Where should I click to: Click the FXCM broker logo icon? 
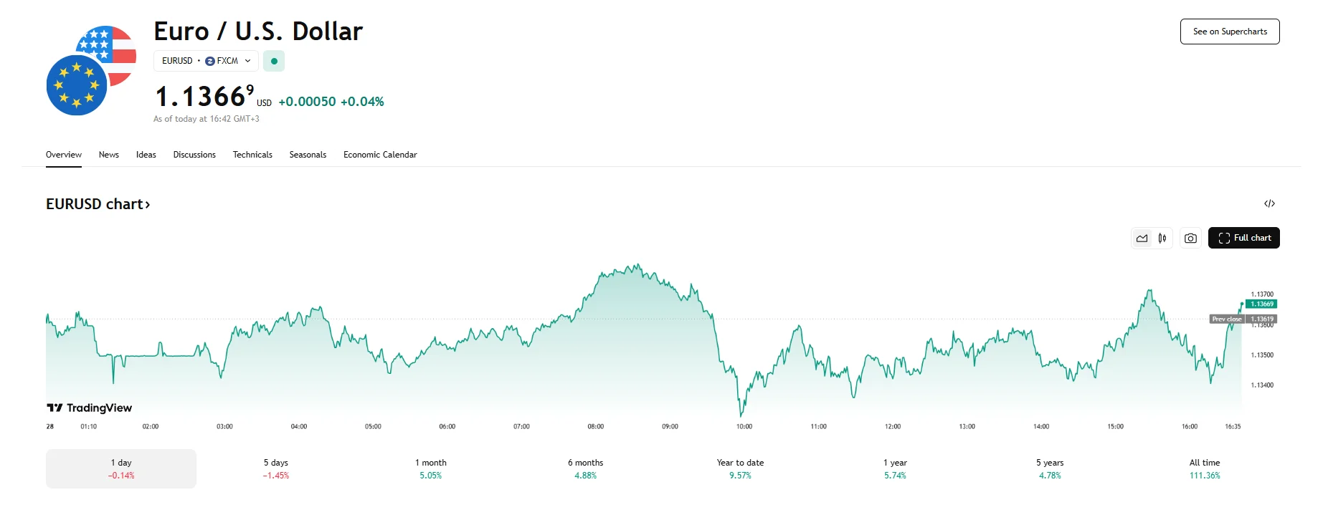pos(210,62)
